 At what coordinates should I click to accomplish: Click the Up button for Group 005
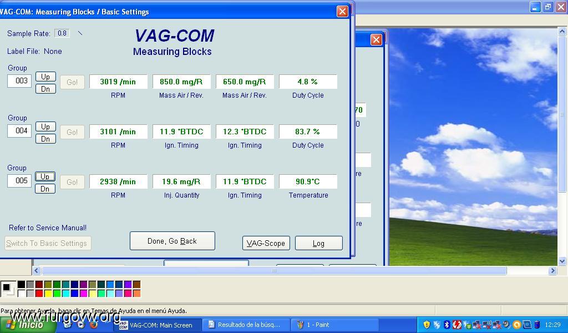[x=45, y=177]
